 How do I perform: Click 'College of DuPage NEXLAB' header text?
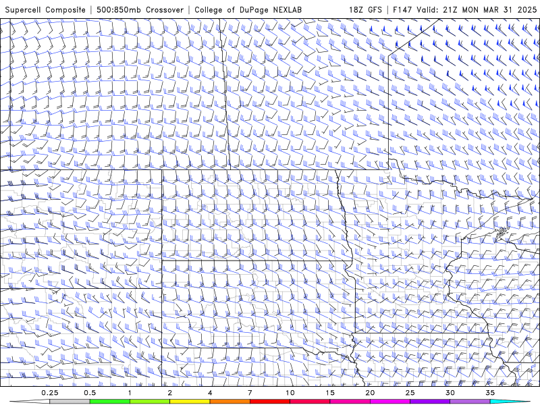click(x=248, y=9)
